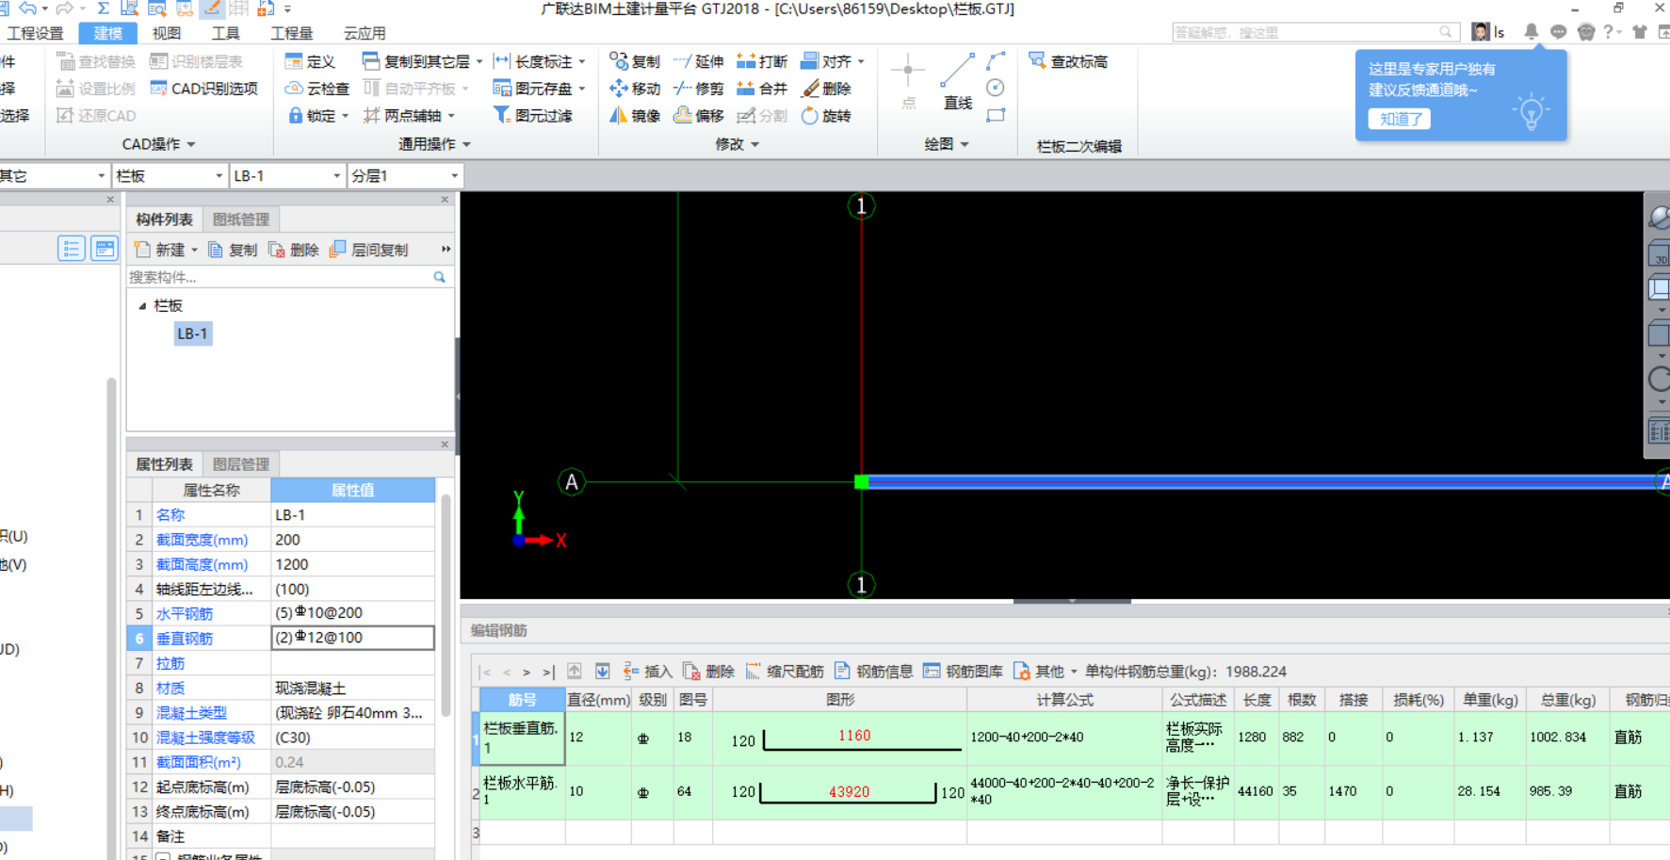Switch to the 云应用 ribbon tab
Screen dimensions: 1670x860
point(365,33)
